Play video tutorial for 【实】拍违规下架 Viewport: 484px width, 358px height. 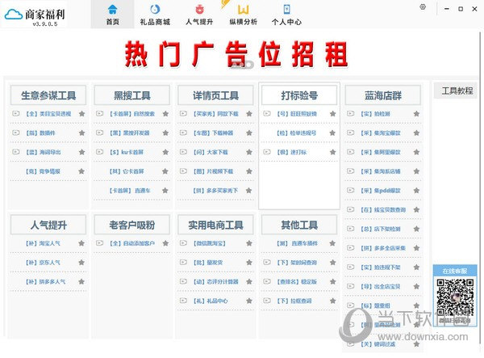tap(351, 267)
